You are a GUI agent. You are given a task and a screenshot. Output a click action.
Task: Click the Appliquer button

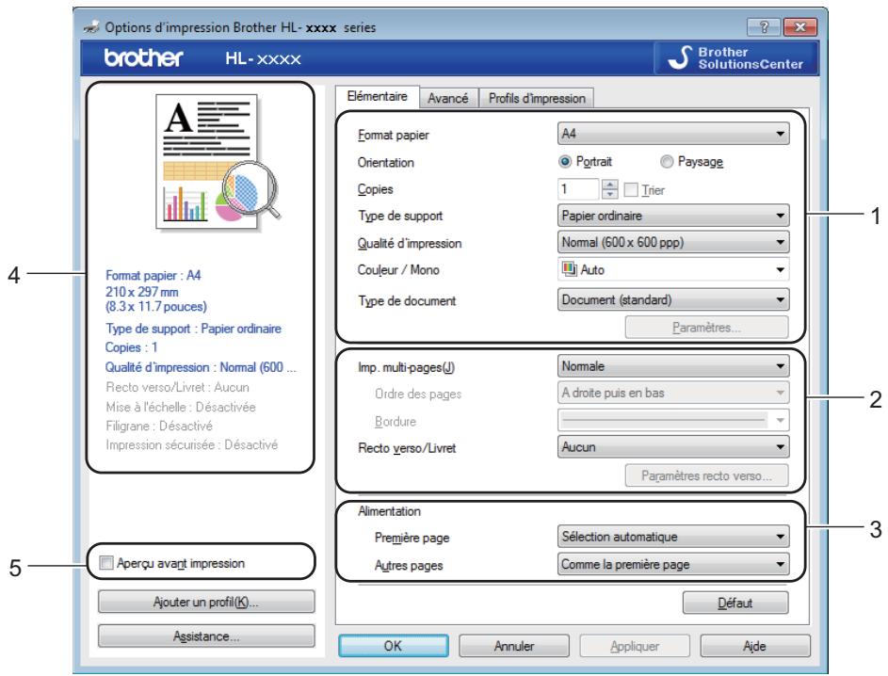click(635, 646)
